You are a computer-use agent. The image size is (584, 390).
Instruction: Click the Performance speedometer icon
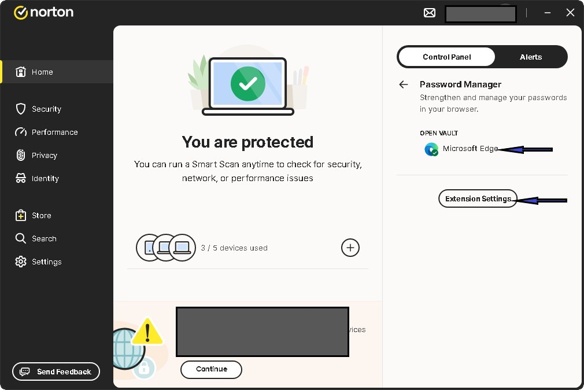(21, 132)
